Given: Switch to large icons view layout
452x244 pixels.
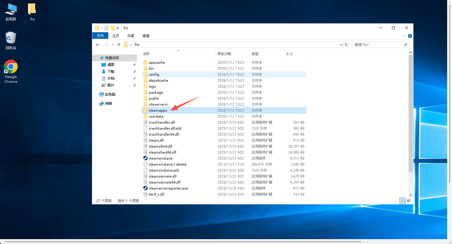Looking at the screenshot, I should [409, 201].
